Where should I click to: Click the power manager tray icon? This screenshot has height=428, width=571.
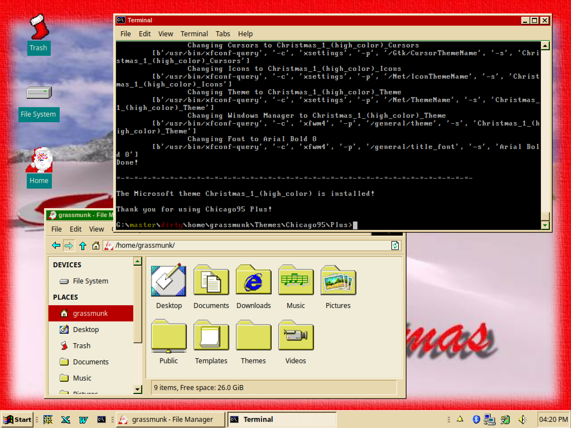pyautogui.click(x=505, y=419)
